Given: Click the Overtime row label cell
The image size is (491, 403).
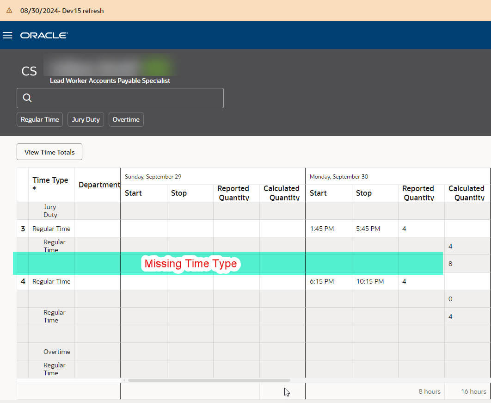Looking at the screenshot, I should 57,352.
